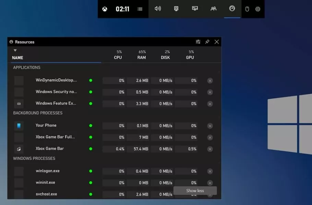Toggle sort direction arrow above NAME

(15, 50)
